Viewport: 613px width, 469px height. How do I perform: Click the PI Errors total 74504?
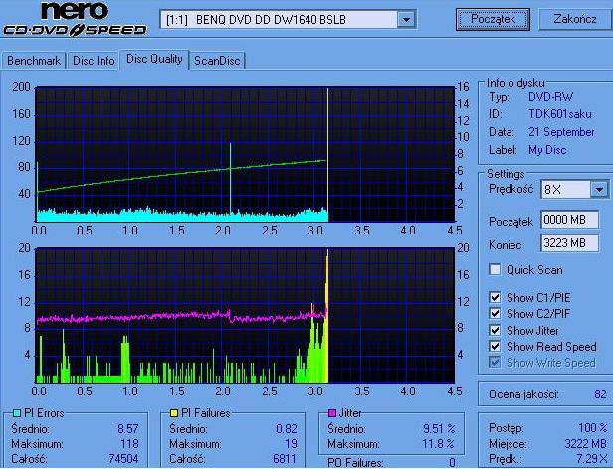(x=123, y=459)
